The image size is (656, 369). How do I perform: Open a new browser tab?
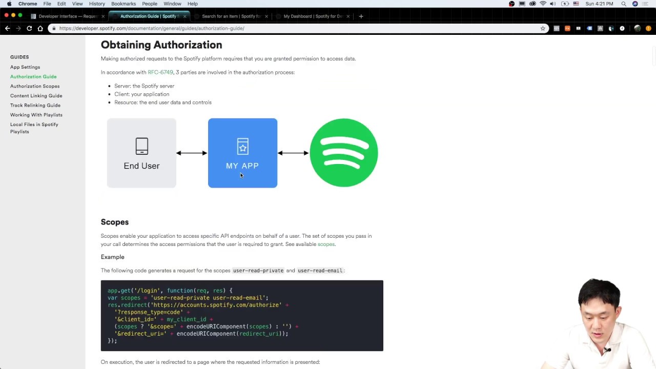[x=361, y=16]
